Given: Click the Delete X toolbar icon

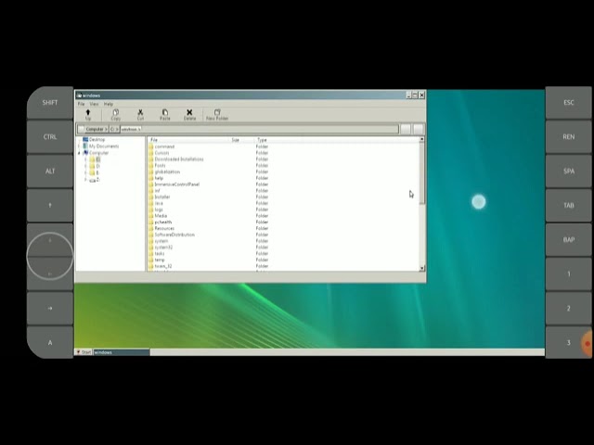Looking at the screenshot, I should pyautogui.click(x=189, y=112).
